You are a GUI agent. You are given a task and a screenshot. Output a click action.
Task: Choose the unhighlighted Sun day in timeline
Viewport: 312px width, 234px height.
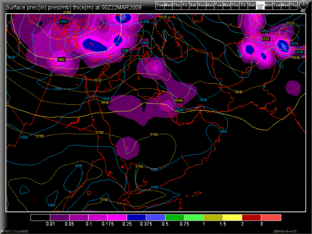202,6
